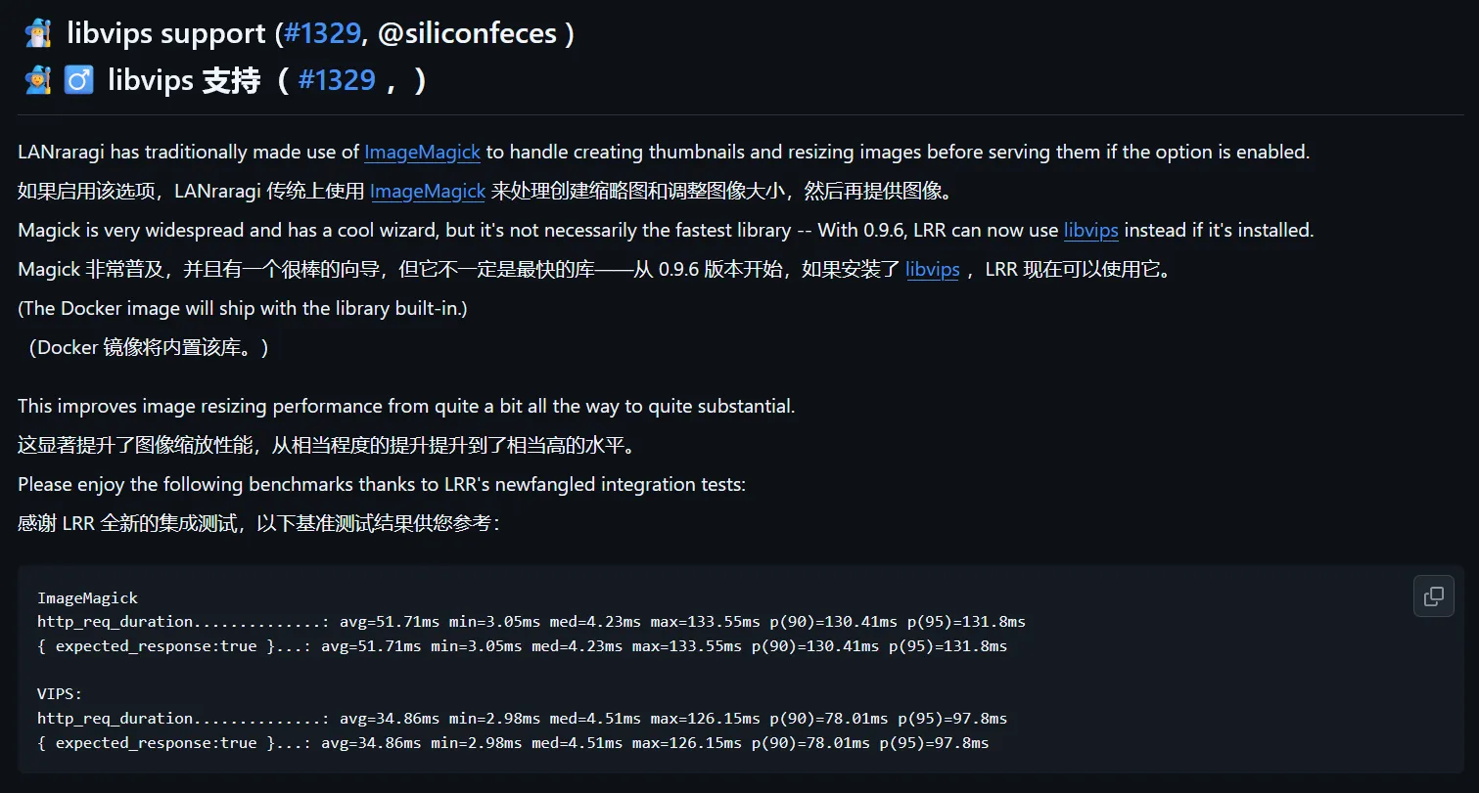Viewport: 1479px width, 793px height.
Task: Open #1329 link in the English heading
Action: [x=322, y=34]
